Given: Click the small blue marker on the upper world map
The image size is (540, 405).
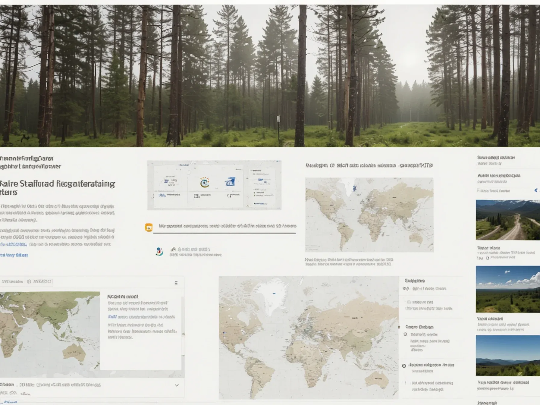Looking at the screenshot, I should (x=355, y=188).
